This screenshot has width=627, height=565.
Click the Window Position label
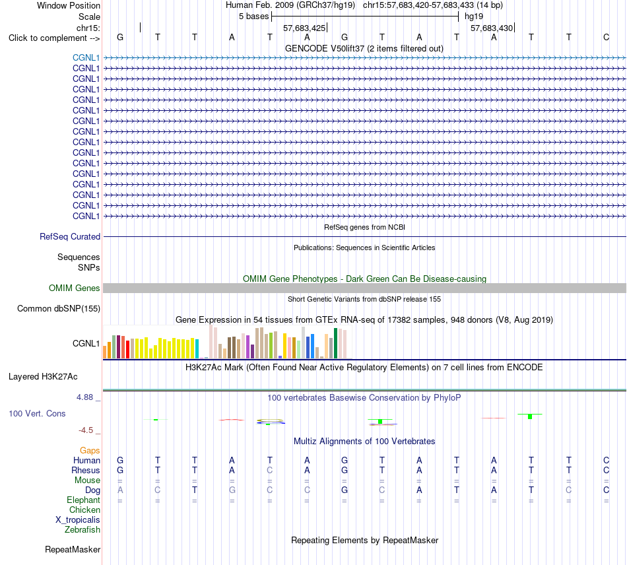69,5
